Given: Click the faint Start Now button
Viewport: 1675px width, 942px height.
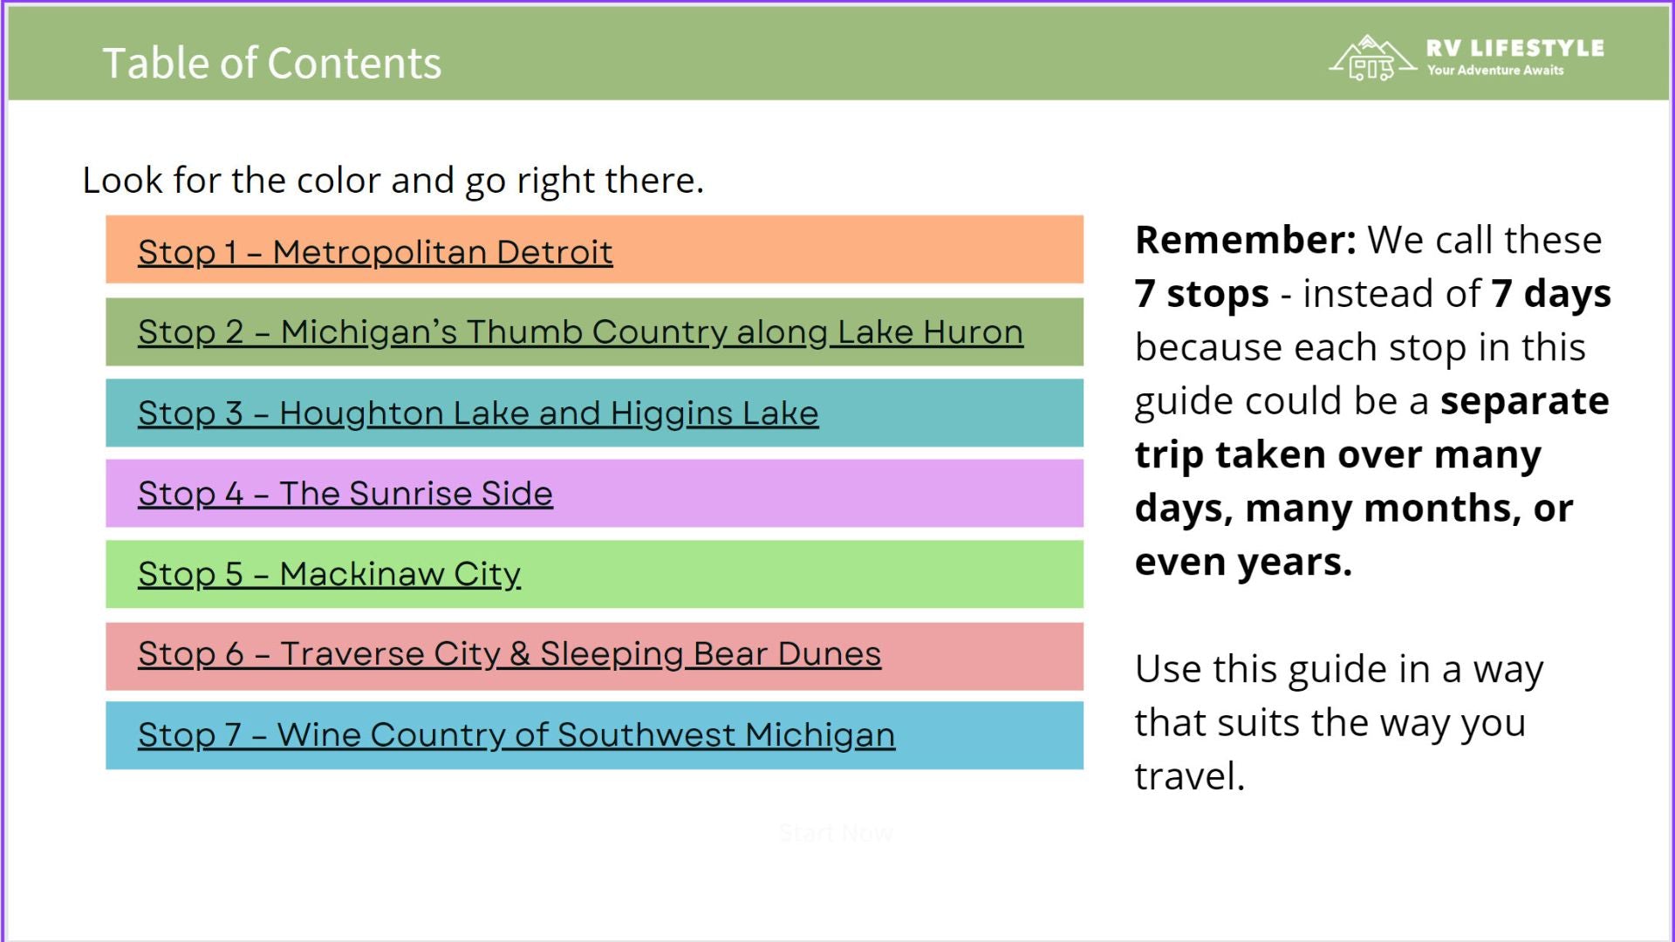Looking at the screenshot, I should click(836, 833).
